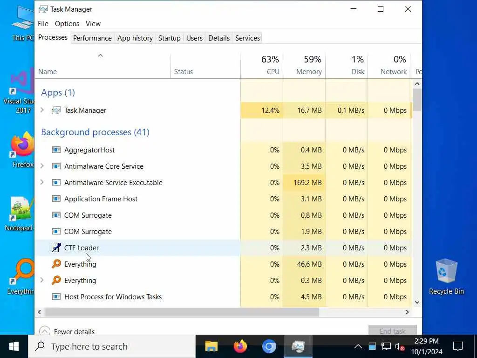477x358 pixels.
Task: Show hidden system tray icons
Action: [358, 346]
